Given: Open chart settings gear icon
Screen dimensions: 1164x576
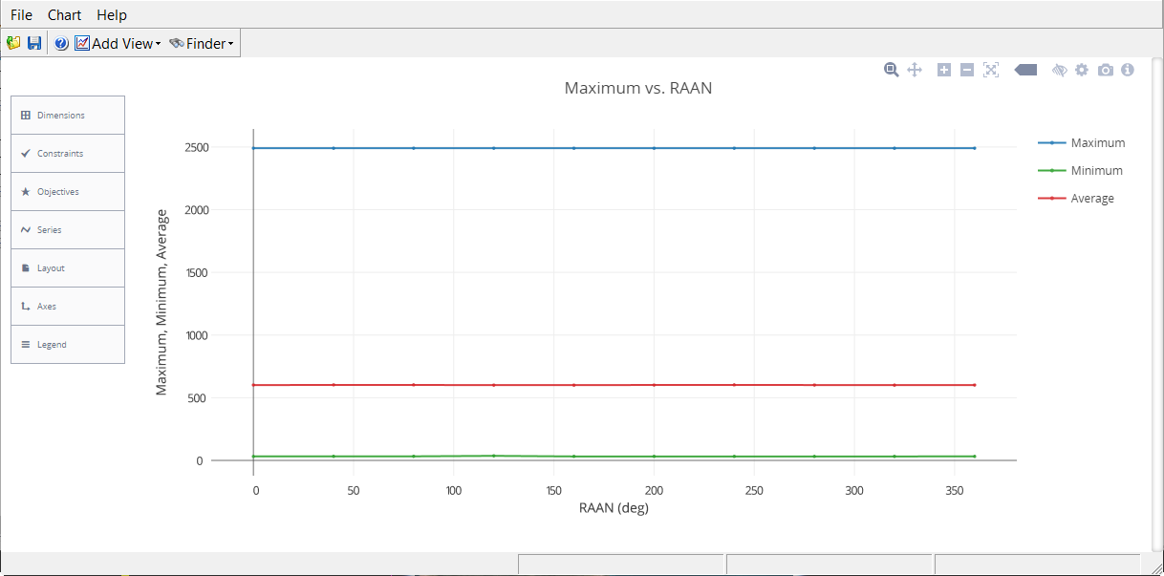Looking at the screenshot, I should tap(1082, 70).
